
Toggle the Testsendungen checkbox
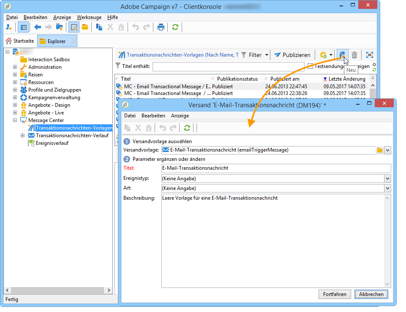(x=310, y=66)
